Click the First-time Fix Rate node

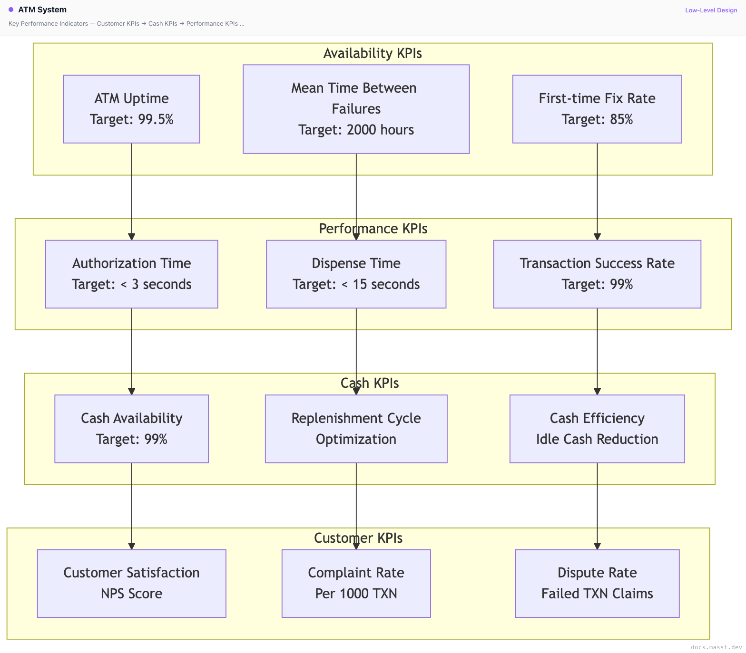pos(597,109)
